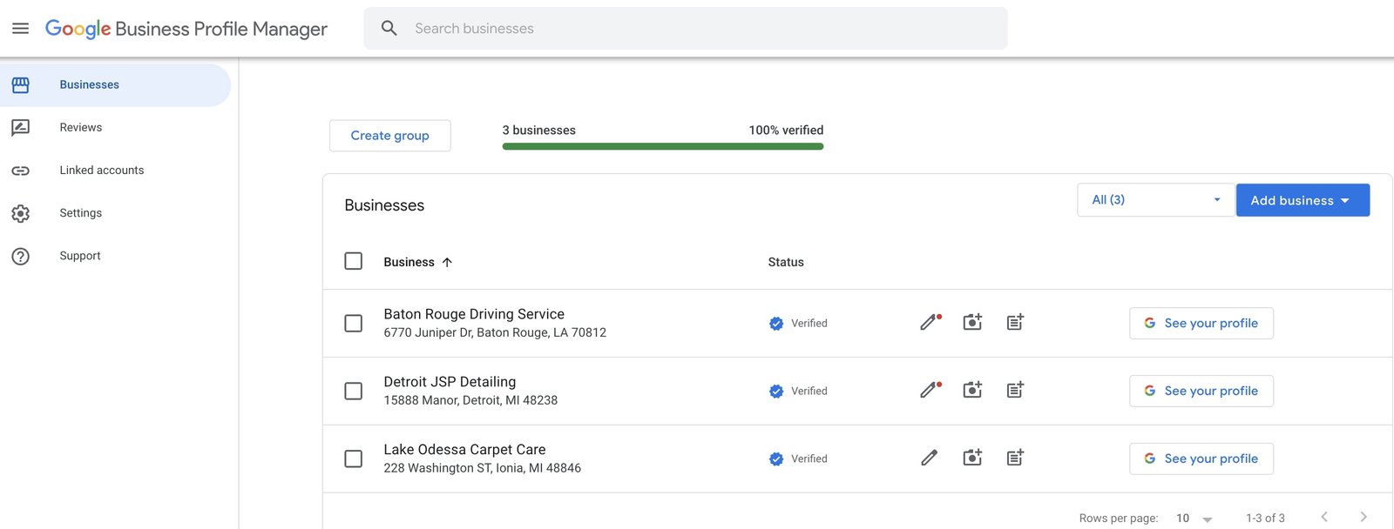This screenshot has height=529, width=1394.
Task: Add photo for Baton Rouge Driving Service
Action: tap(972, 323)
